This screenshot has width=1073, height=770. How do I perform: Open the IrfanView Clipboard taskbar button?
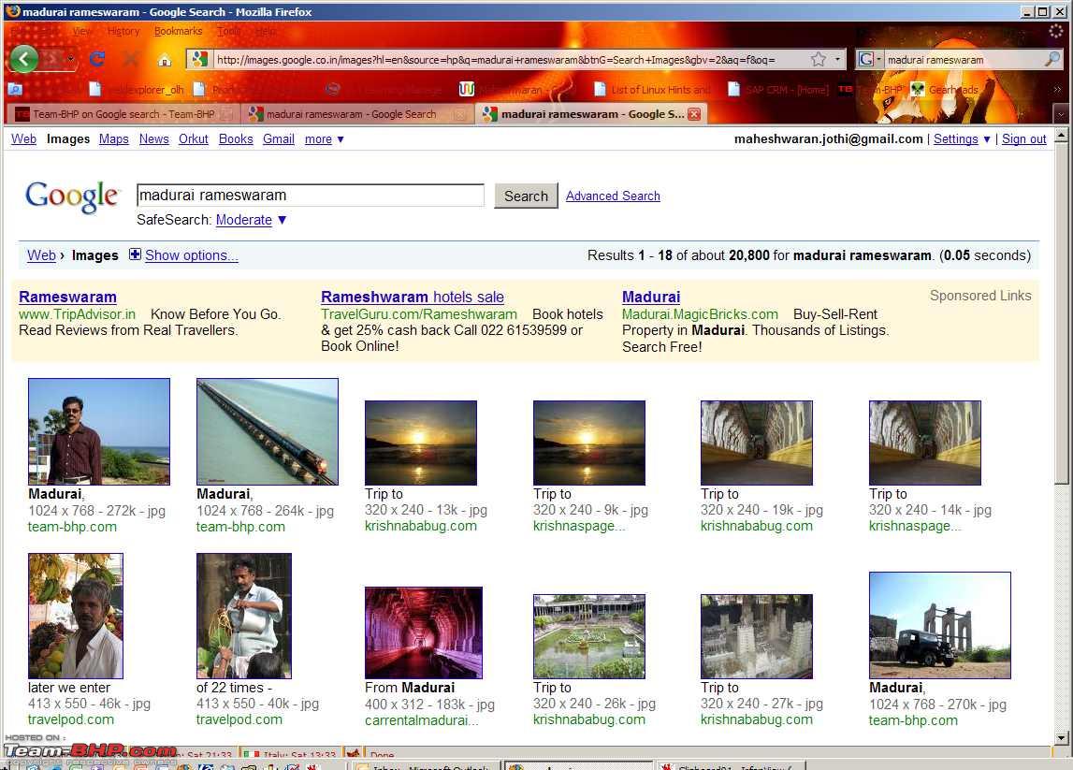(731, 766)
